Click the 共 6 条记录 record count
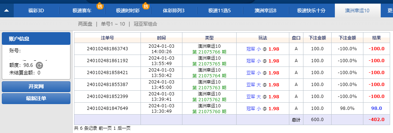Screen dimensions: 393x133 (86, 128)
